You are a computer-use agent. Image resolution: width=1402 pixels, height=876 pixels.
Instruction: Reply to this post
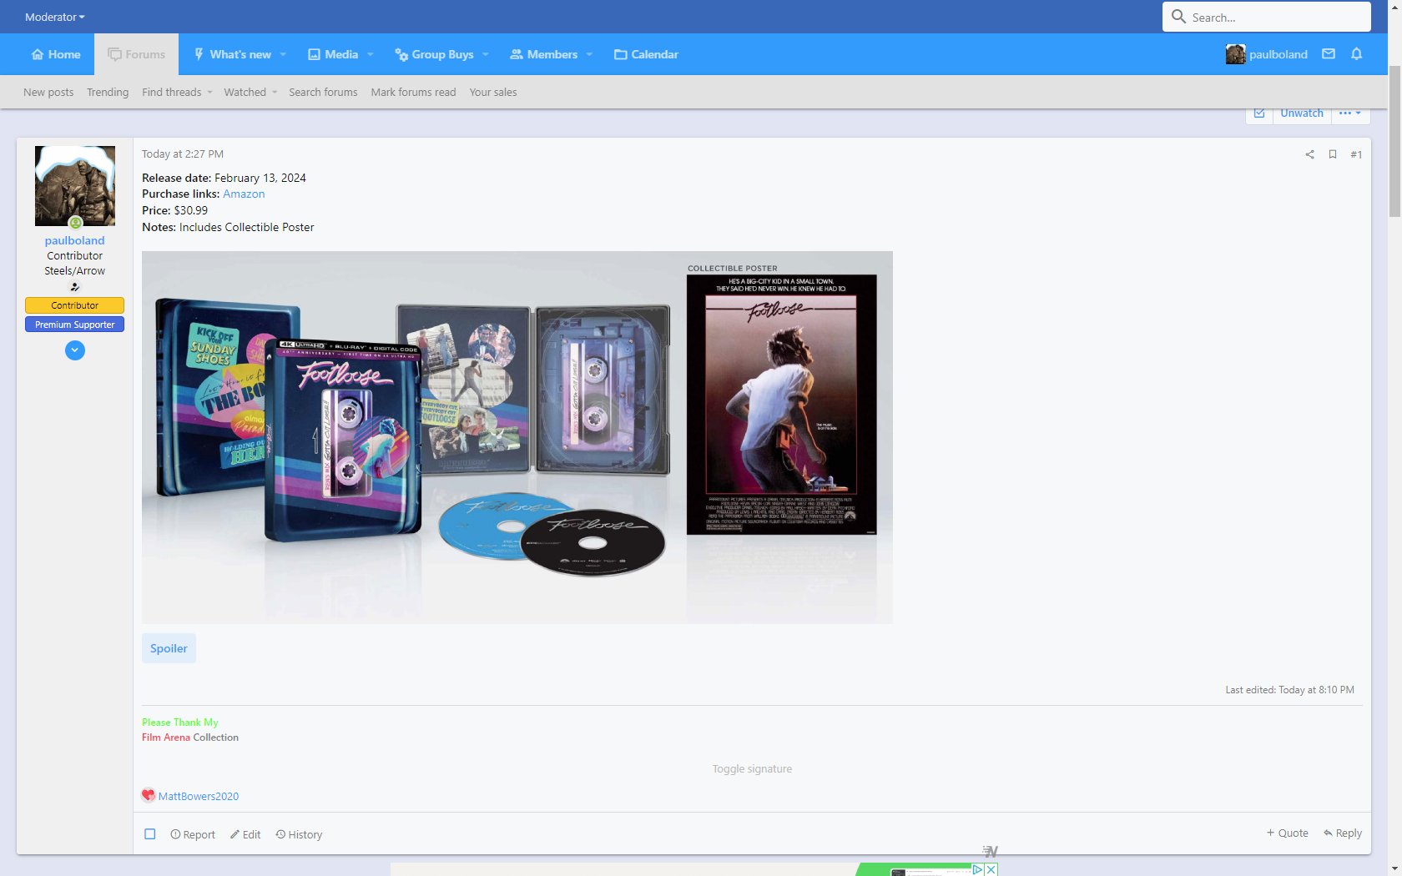pyautogui.click(x=1343, y=833)
